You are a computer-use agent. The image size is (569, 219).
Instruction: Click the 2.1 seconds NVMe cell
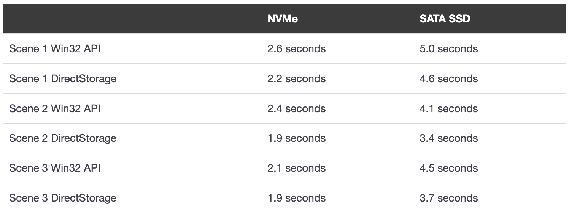pos(296,168)
